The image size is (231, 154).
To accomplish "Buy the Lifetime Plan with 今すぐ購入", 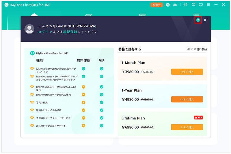I will point(187,127).
